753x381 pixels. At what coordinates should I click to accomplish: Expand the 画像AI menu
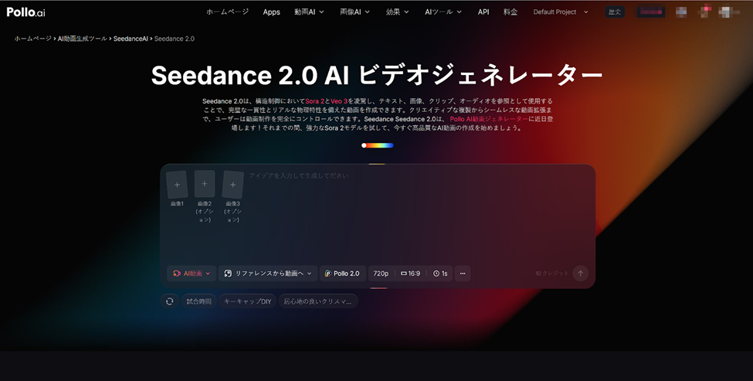click(x=355, y=12)
